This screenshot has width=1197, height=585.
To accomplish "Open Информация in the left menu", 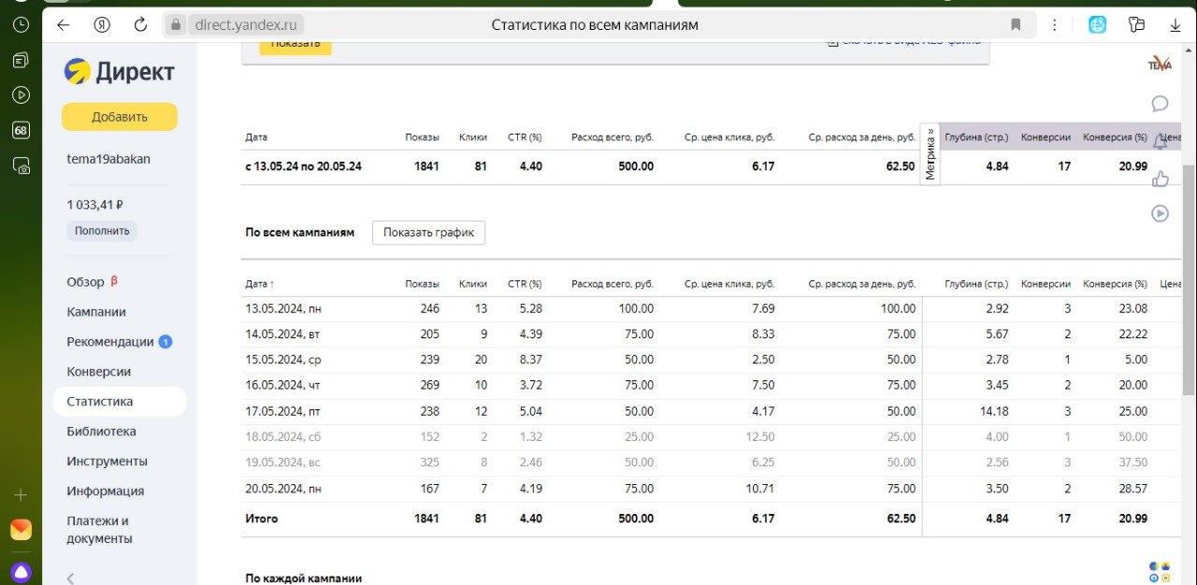I will pyautogui.click(x=105, y=491).
